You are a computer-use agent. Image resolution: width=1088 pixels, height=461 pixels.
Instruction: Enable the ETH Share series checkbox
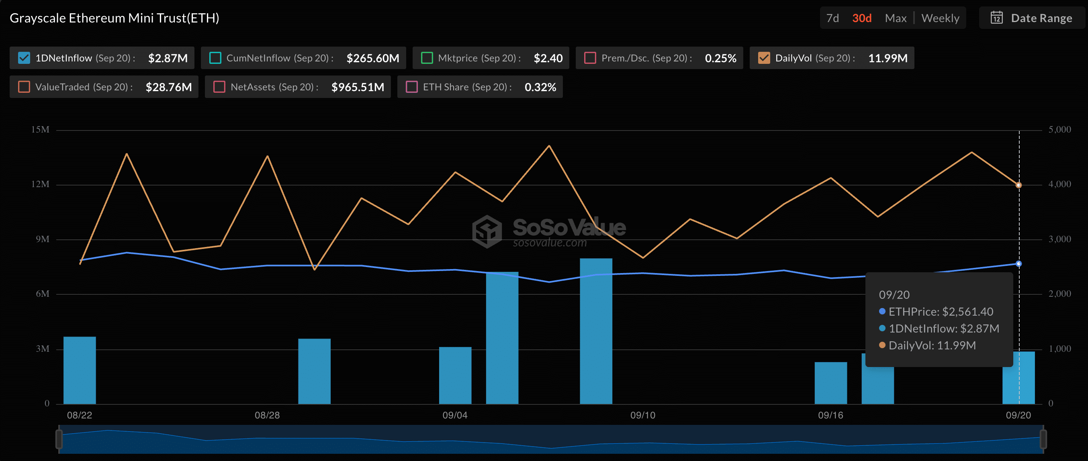coord(411,87)
